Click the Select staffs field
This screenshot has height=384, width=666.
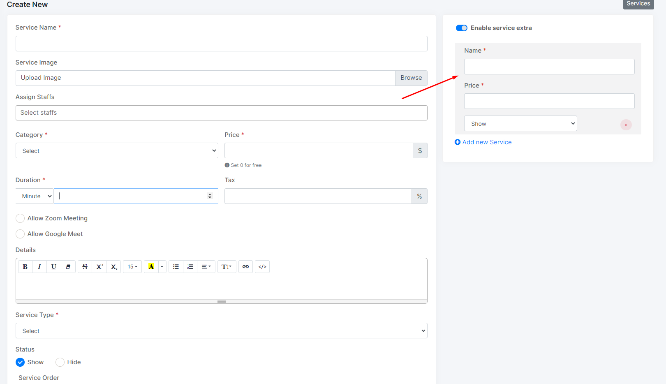pos(222,113)
